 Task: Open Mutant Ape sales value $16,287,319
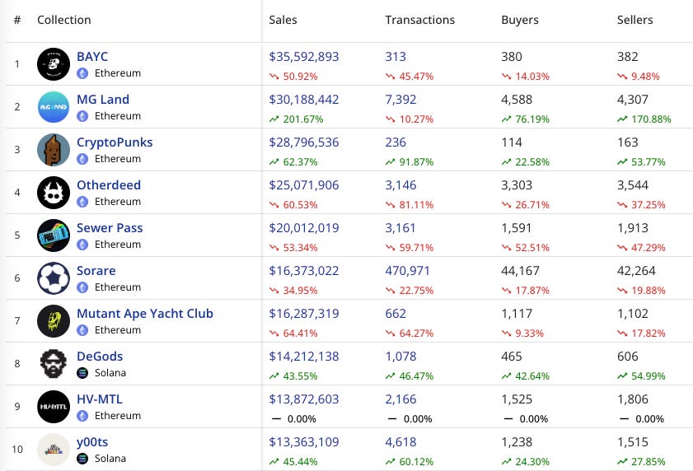point(304,314)
